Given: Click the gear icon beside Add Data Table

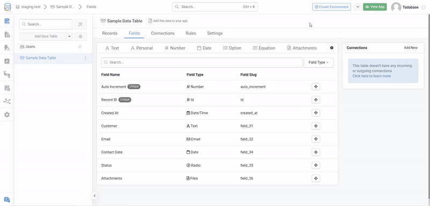Looking at the screenshot, I should pyautogui.click(x=80, y=36).
